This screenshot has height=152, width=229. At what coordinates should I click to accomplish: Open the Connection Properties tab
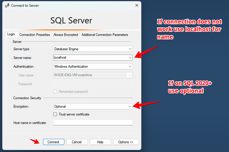(x=35, y=35)
